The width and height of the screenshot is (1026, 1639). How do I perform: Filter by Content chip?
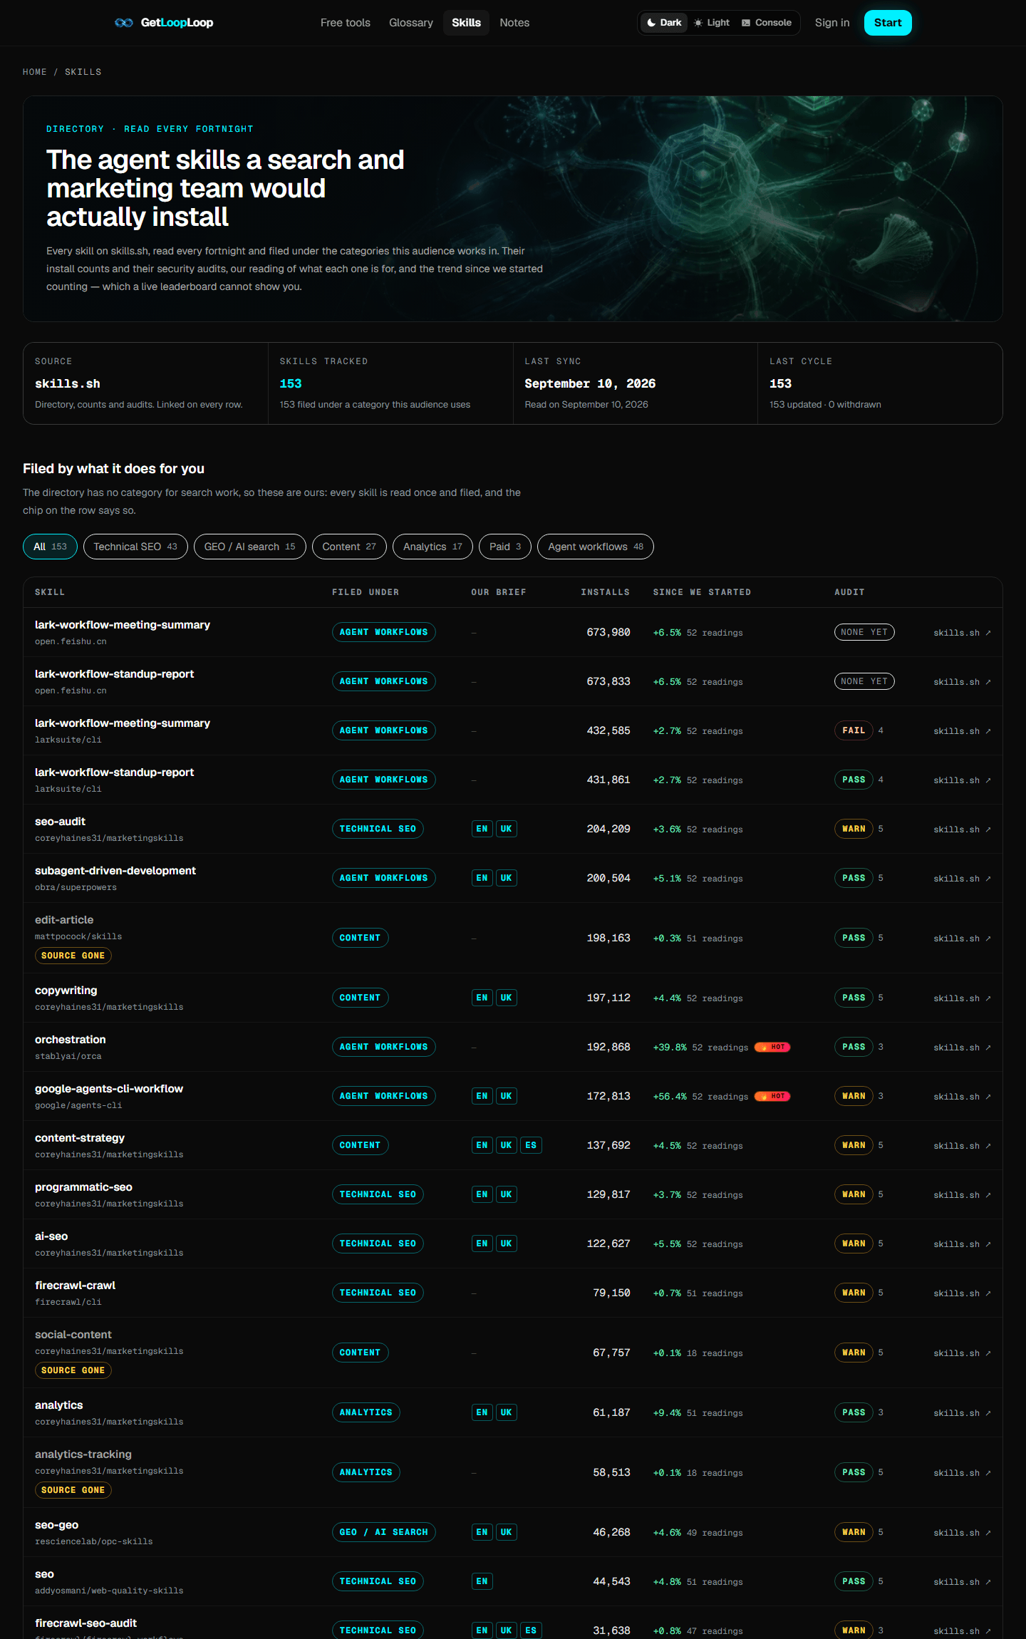pyautogui.click(x=349, y=547)
